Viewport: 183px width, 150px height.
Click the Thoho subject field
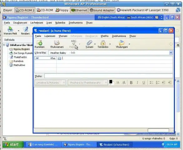109,76
